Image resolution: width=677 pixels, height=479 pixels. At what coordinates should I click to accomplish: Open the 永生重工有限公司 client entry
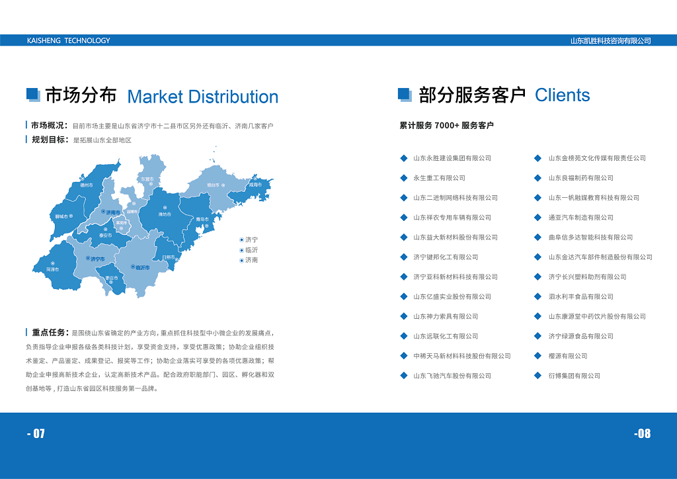click(x=439, y=178)
